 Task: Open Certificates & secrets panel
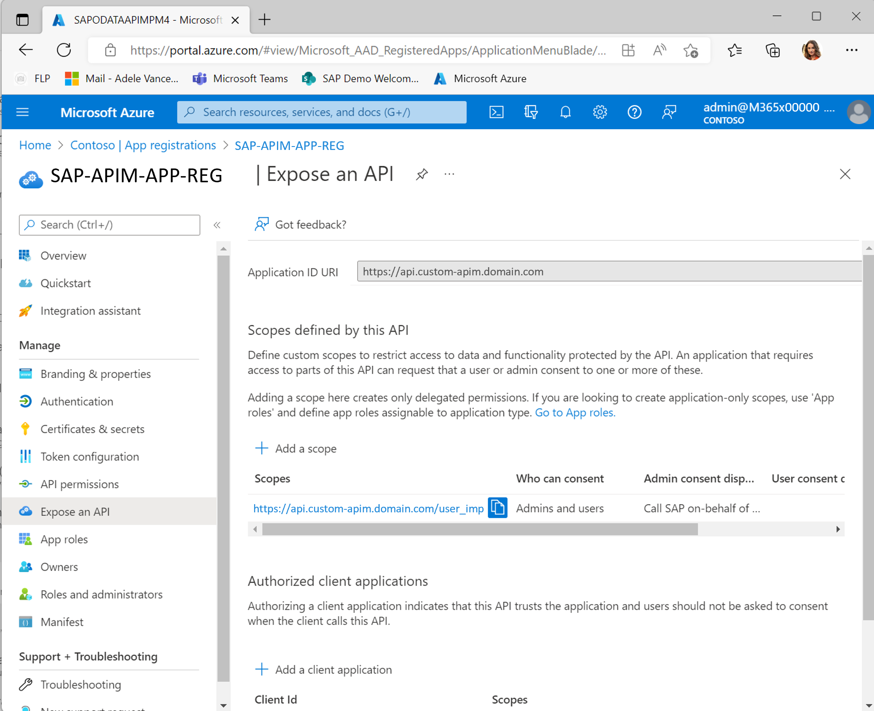(92, 428)
